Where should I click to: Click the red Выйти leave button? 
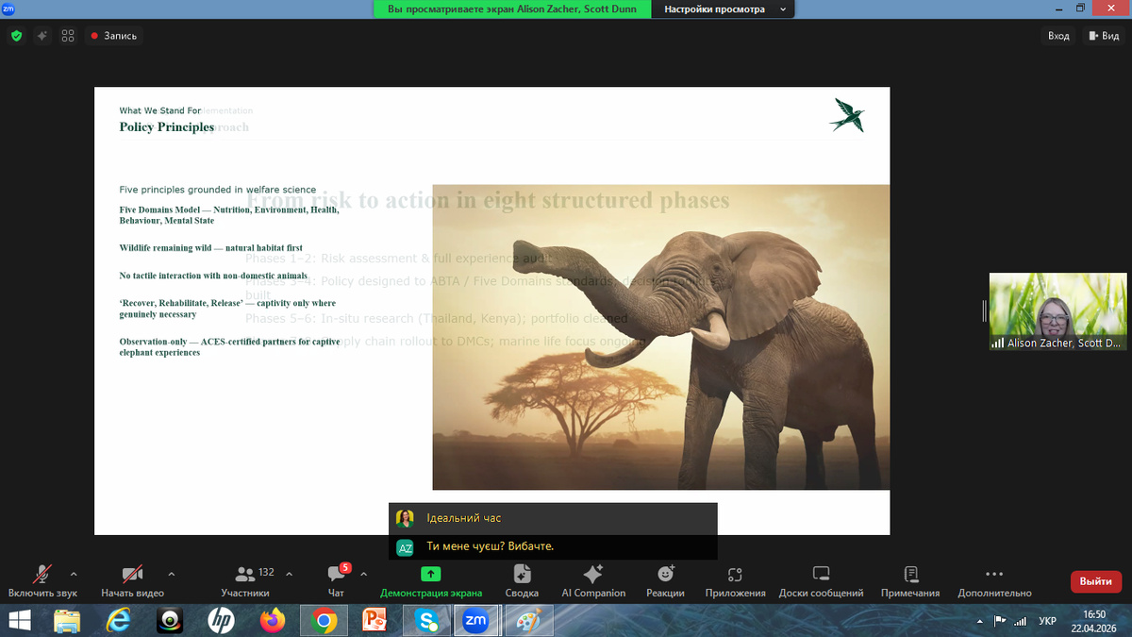coord(1095,581)
